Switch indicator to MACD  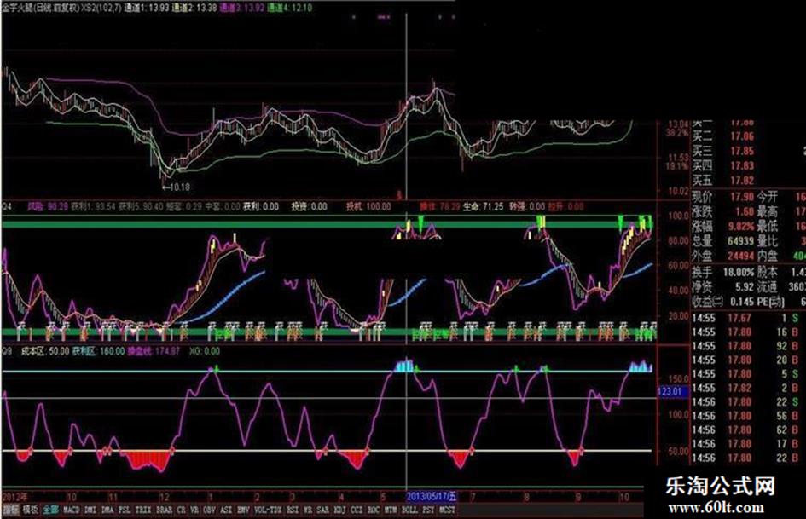71,510
